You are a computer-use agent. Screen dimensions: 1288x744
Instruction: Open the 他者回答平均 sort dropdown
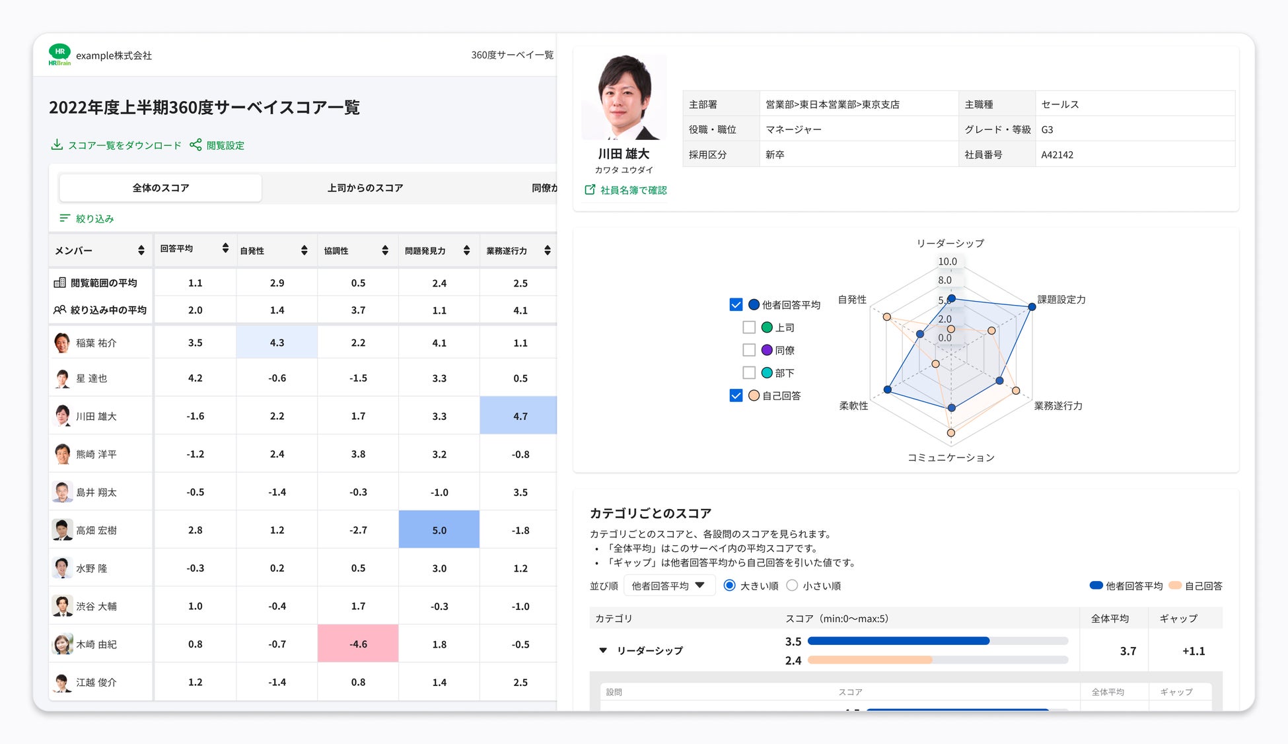coord(668,586)
